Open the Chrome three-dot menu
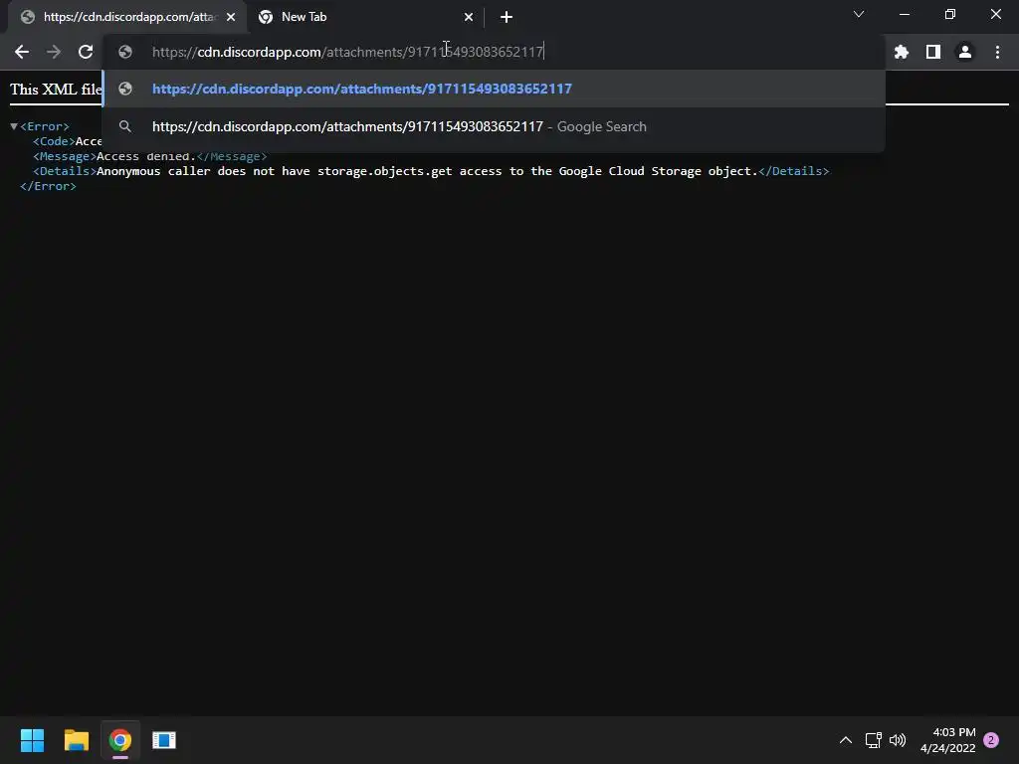 click(x=997, y=52)
